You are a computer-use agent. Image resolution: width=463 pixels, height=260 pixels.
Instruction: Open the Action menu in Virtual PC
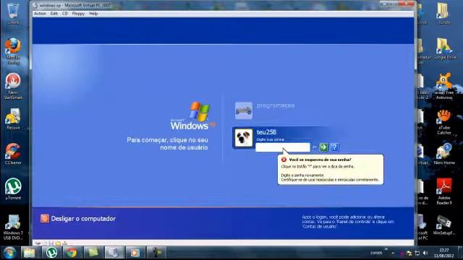pos(40,14)
